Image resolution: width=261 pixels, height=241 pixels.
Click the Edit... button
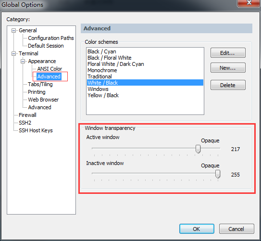228,53
